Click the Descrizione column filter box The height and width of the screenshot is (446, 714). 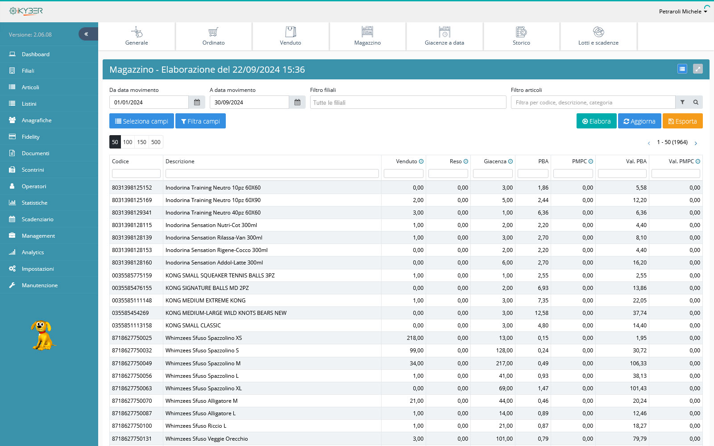(272, 173)
